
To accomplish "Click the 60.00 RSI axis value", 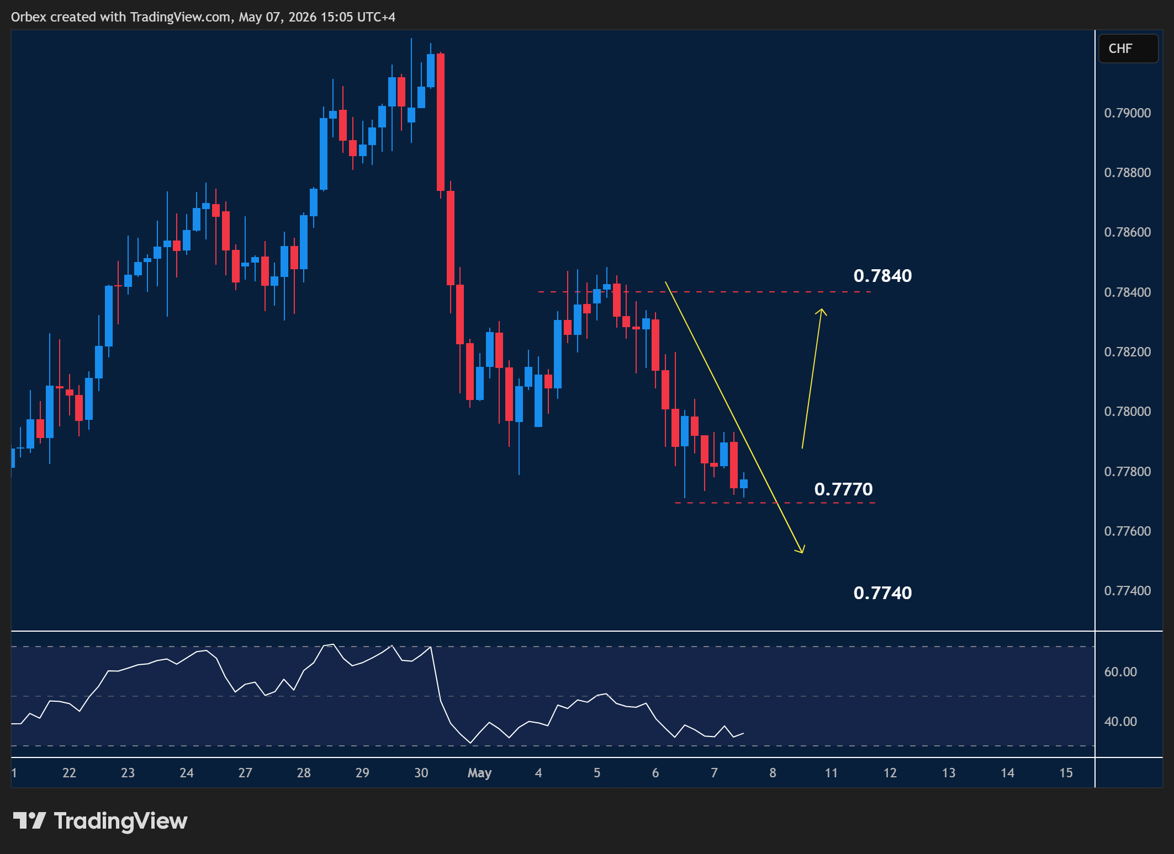I will [1120, 672].
